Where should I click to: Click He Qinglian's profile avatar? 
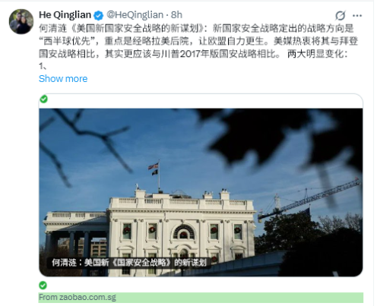21,21
